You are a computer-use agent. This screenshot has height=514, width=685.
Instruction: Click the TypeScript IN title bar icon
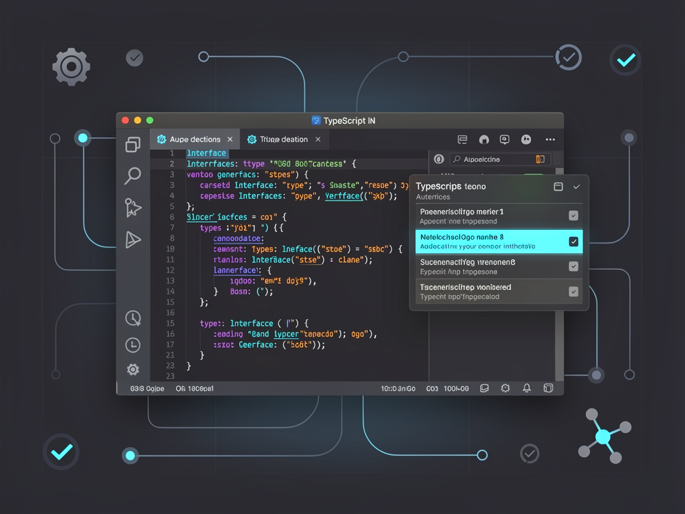(x=316, y=120)
